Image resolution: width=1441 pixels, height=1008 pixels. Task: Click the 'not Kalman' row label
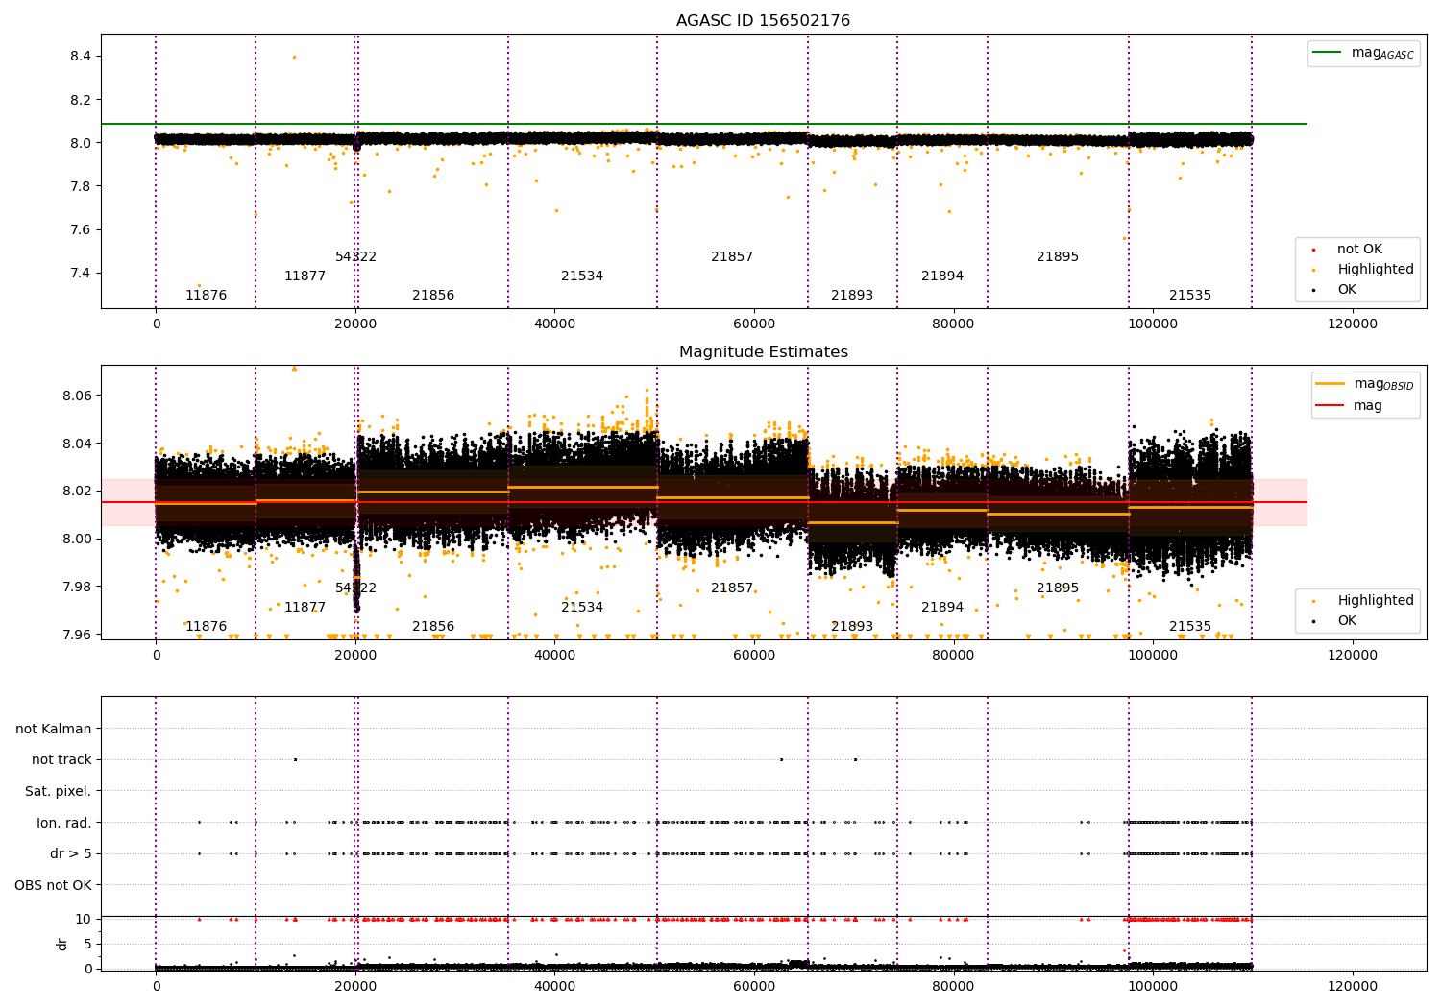tap(54, 729)
